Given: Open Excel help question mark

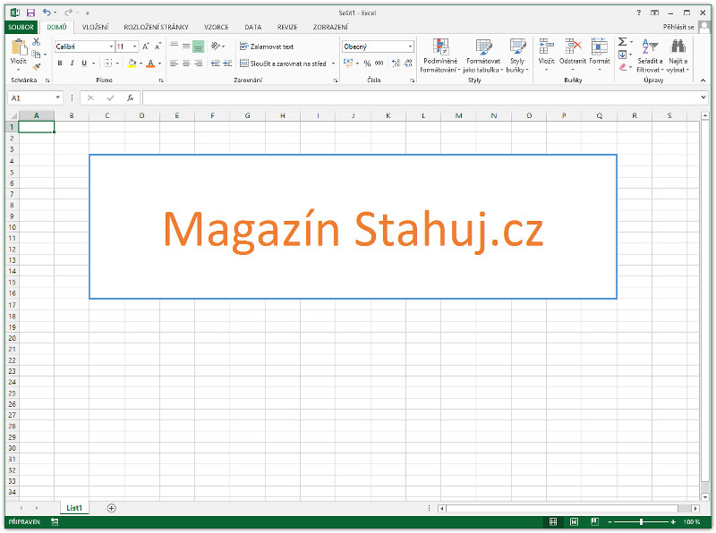Looking at the screenshot, I should click(x=638, y=13).
